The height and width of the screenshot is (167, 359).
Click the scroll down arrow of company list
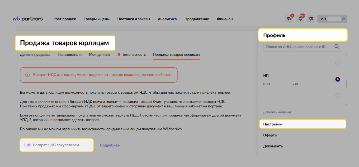click(x=346, y=105)
